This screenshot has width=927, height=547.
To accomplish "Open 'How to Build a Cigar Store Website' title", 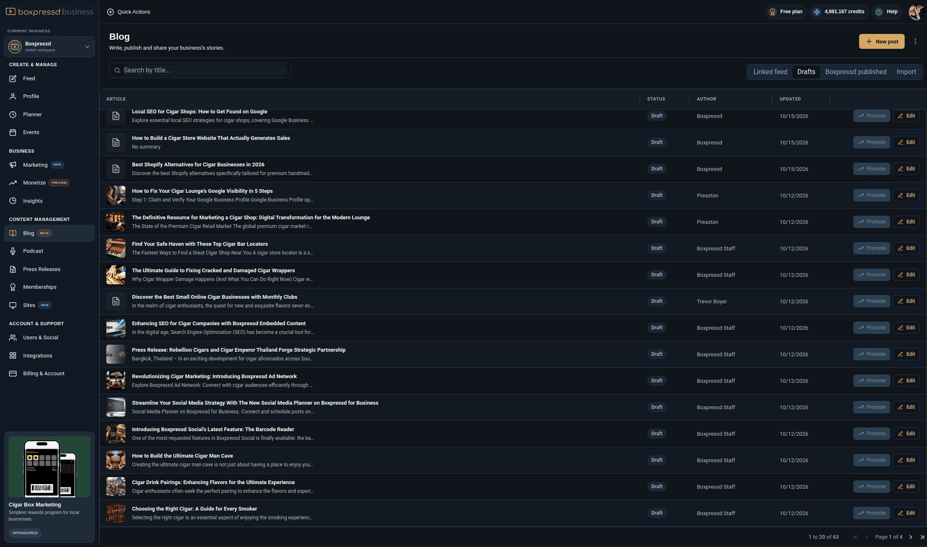I will point(211,138).
